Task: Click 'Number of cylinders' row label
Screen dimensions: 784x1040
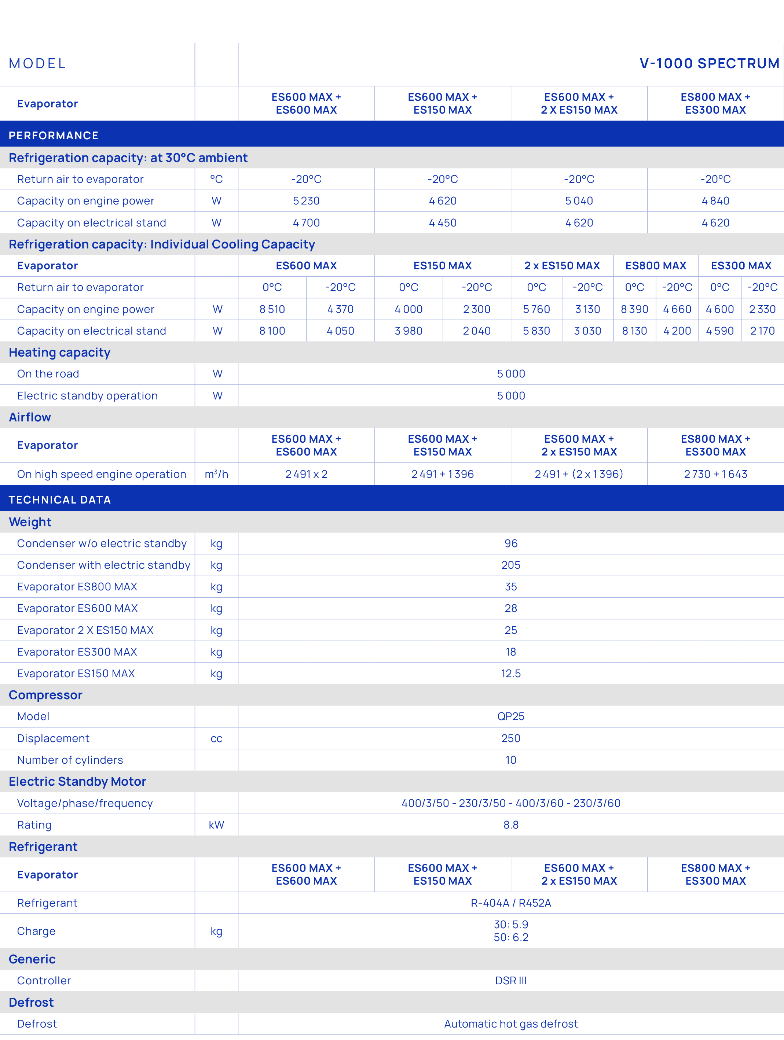Action: click(70, 760)
